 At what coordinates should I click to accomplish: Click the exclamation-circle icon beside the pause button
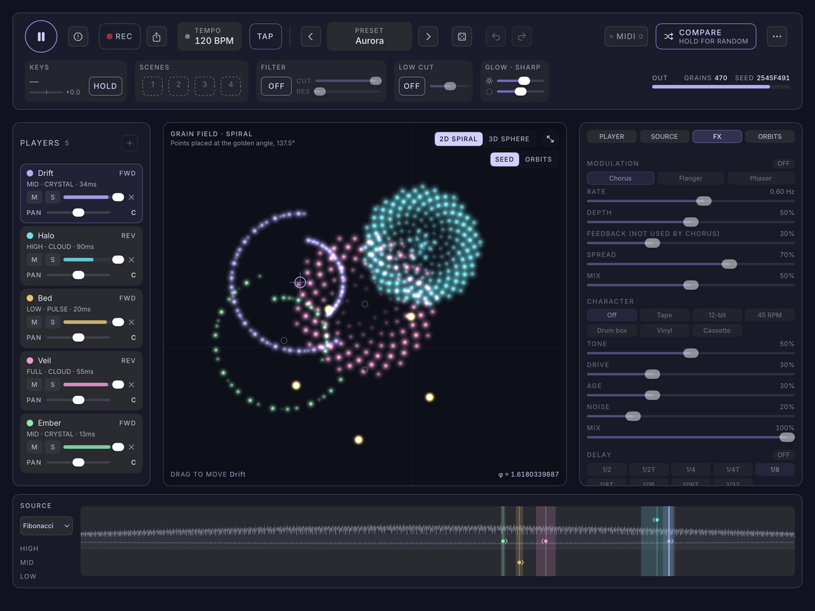point(78,37)
